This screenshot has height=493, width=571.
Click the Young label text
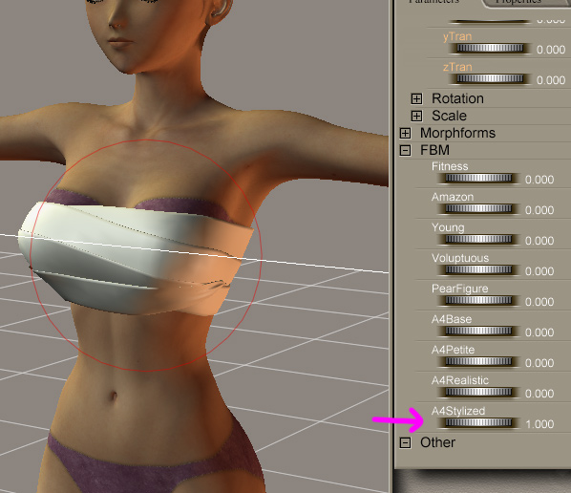[448, 227]
